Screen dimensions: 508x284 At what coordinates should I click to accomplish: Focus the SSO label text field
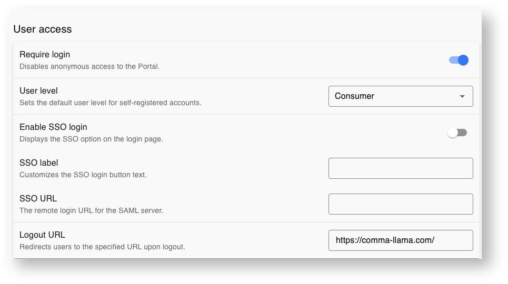coord(401,168)
